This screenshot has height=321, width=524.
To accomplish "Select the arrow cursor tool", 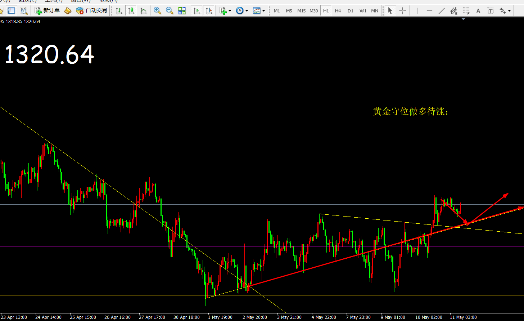I will [390, 10].
